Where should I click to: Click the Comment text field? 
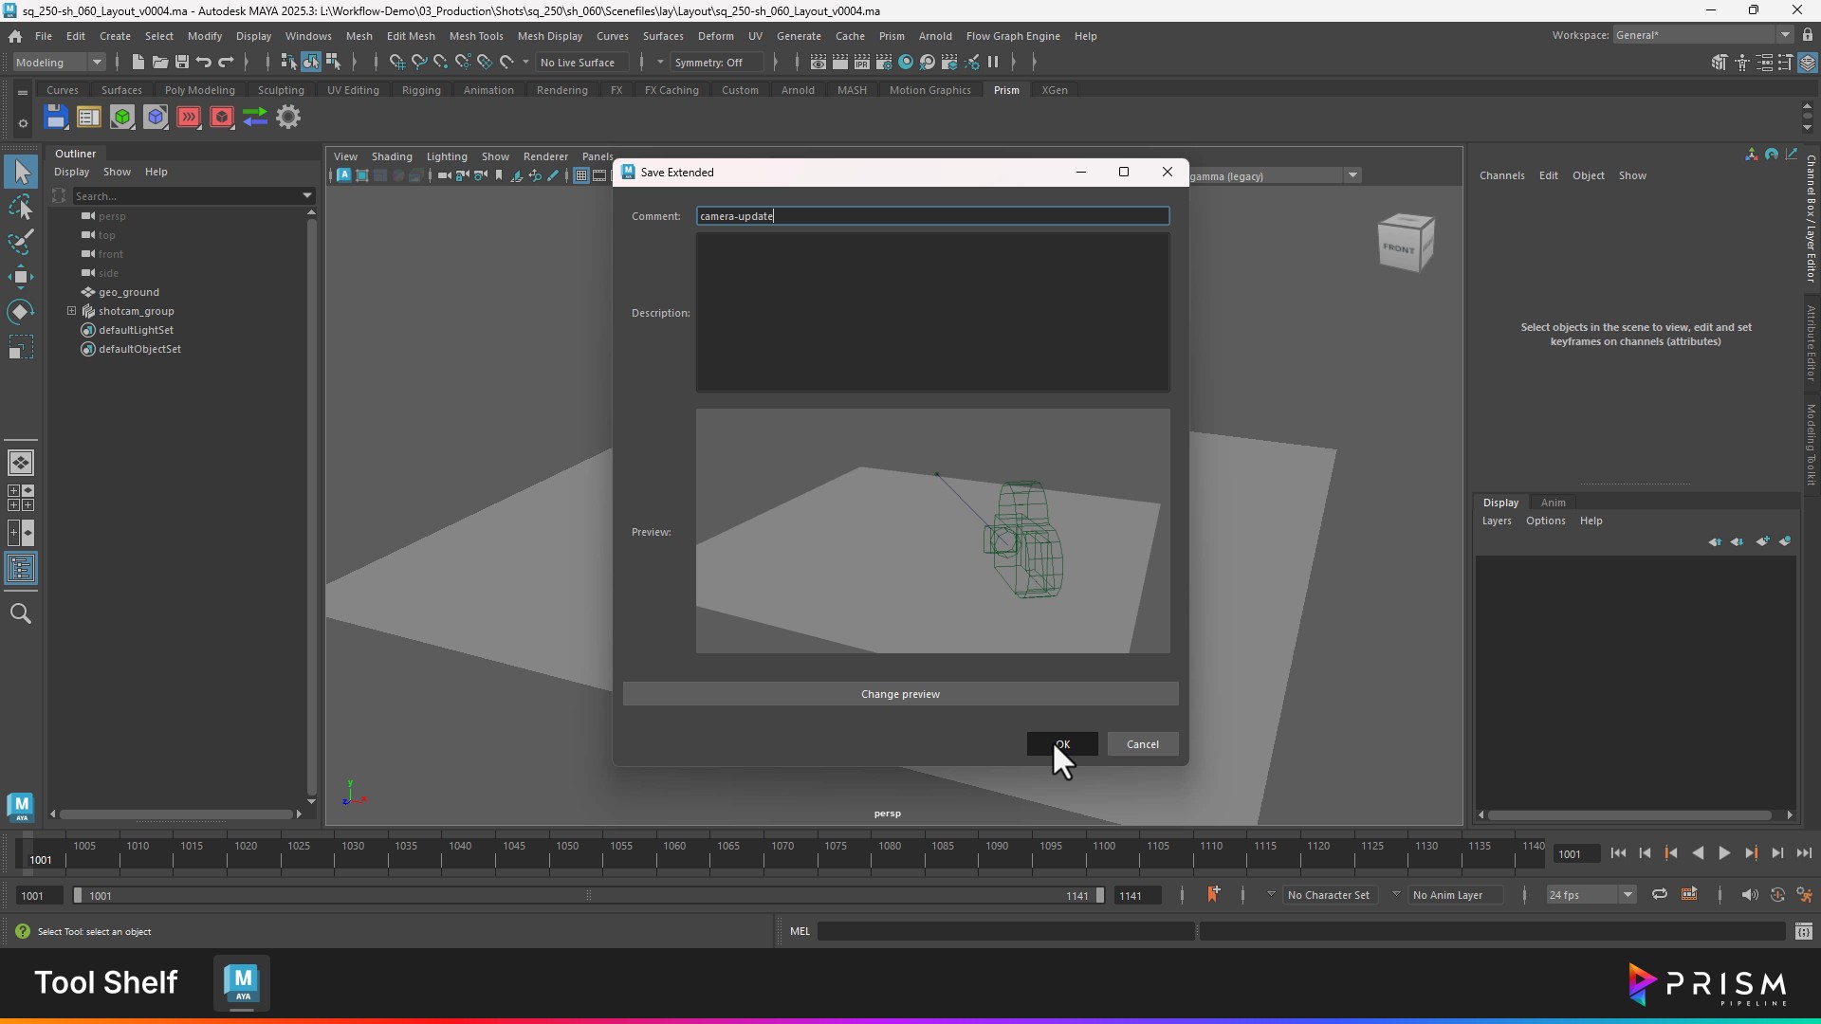click(932, 216)
